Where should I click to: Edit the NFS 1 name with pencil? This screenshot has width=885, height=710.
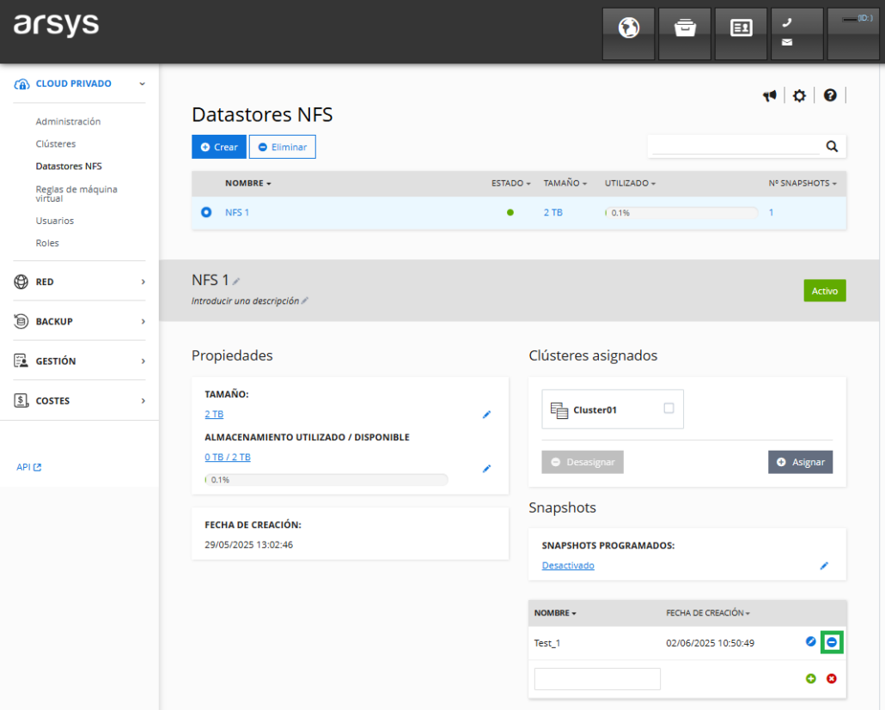tap(236, 282)
